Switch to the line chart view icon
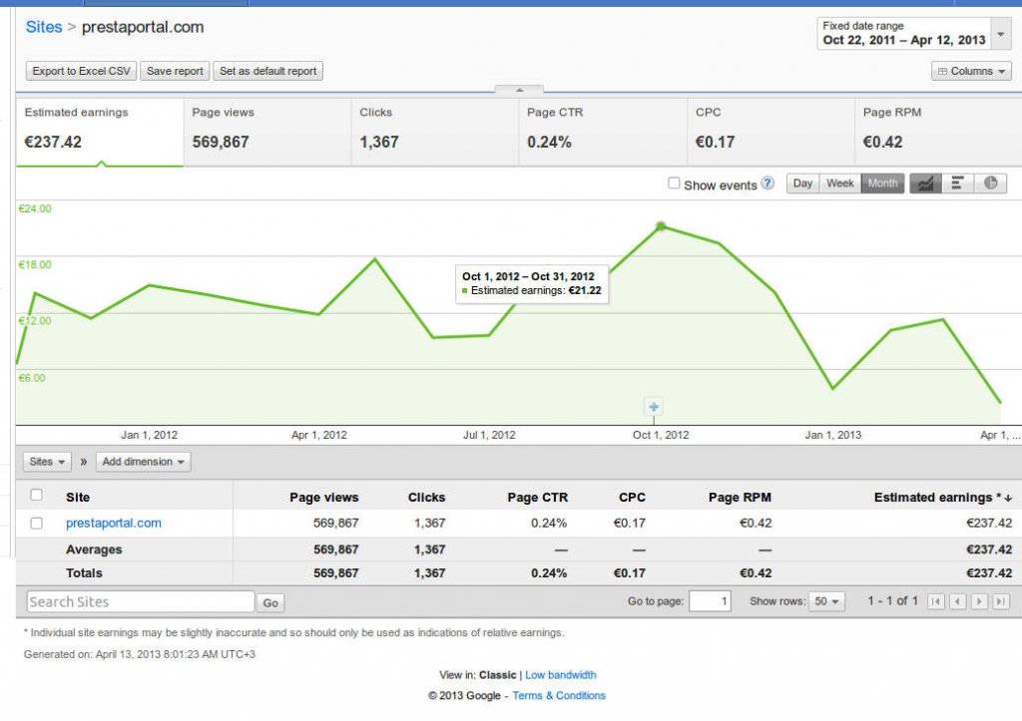The image size is (1022, 721). (x=925, y=183)
